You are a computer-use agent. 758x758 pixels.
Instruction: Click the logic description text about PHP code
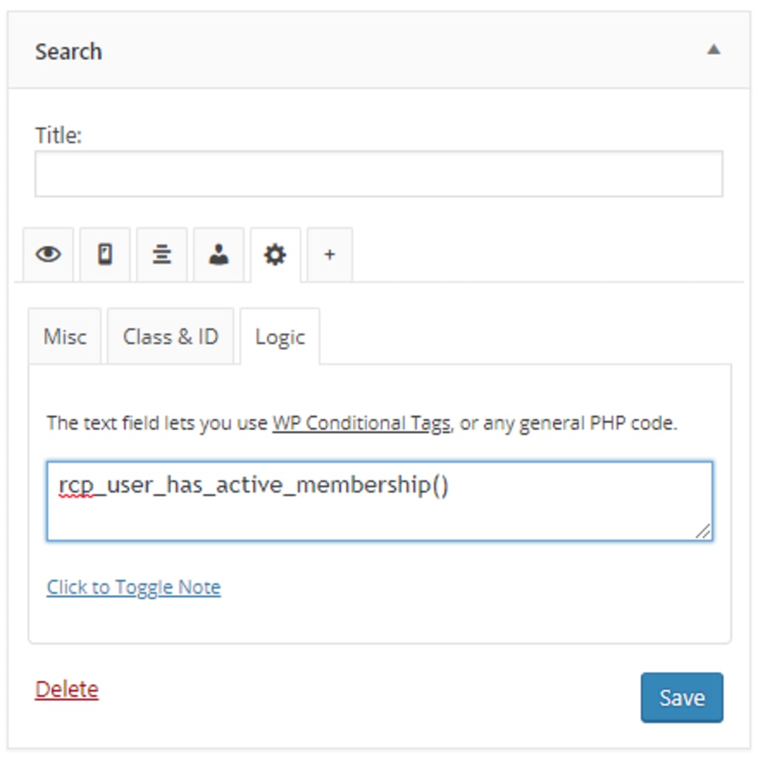pyautogui.click(x=362, y=423)
